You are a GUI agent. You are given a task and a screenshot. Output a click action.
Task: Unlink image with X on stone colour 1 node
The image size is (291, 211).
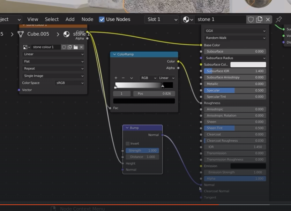[x=81, y=47]
